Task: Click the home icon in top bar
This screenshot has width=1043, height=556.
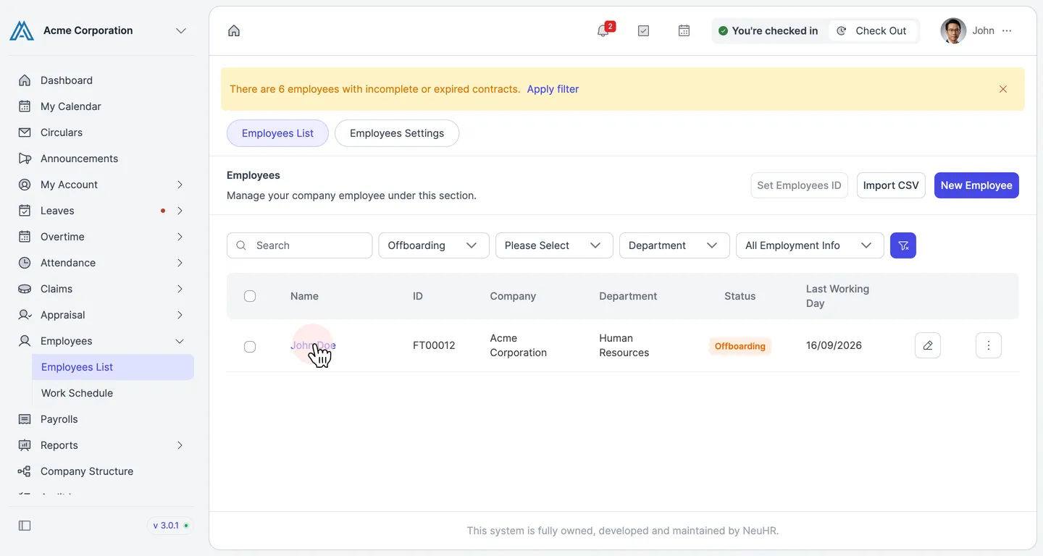Action: tap(234, 30)
